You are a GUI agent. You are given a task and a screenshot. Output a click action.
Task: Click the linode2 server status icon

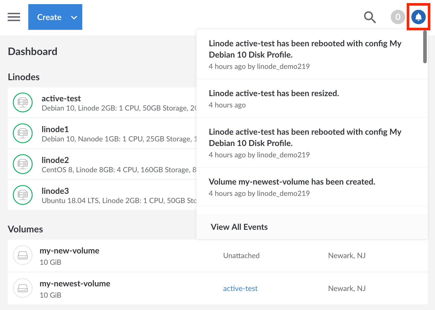tap(23, 164)
